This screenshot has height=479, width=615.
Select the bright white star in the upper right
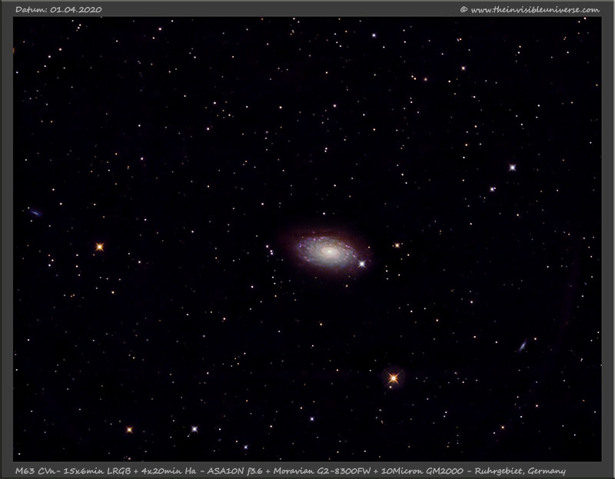coord(512,167)
